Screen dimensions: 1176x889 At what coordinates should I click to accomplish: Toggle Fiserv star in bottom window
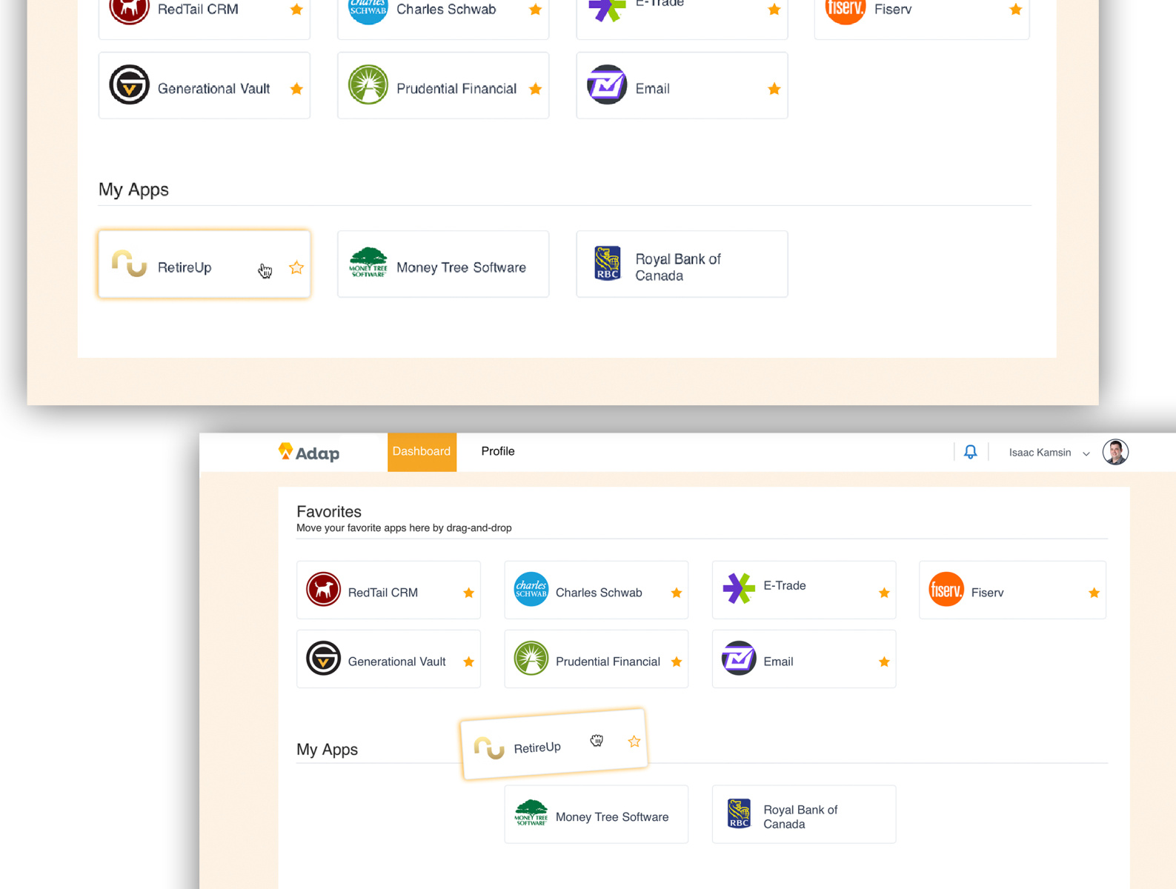point(1094,593)
